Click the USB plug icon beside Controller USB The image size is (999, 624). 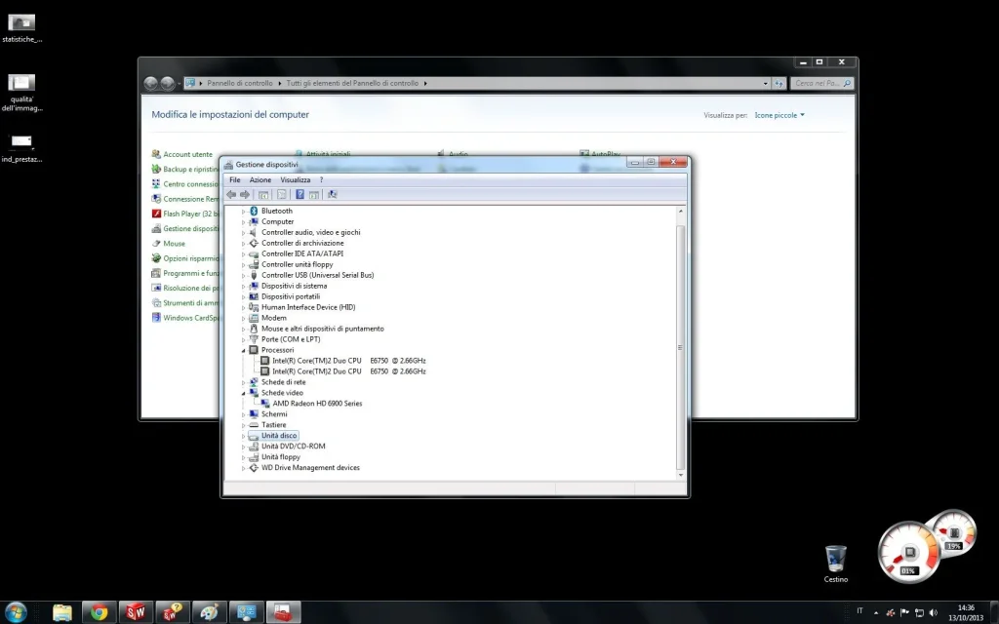[254, 275]
